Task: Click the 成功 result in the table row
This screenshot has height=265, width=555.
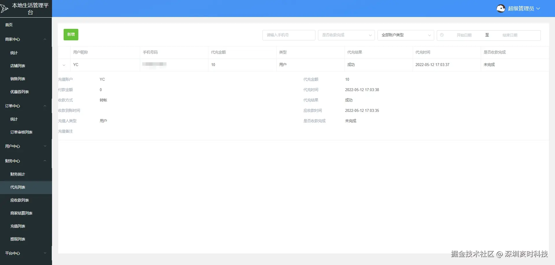Action: point(351,65)
